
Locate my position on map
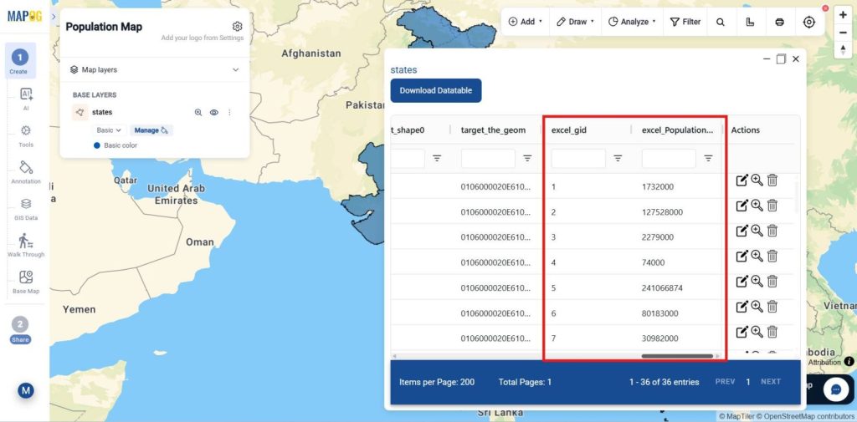click(x=809, y=22)
